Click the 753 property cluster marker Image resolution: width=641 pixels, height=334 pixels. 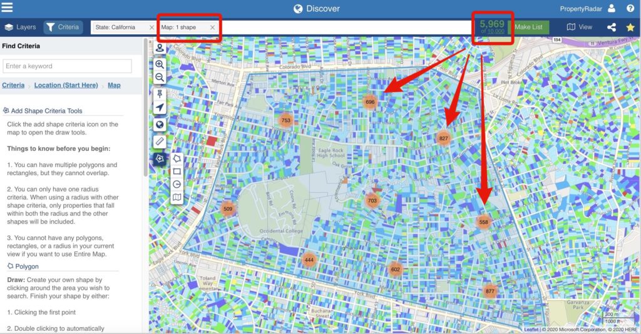point(285,121)
